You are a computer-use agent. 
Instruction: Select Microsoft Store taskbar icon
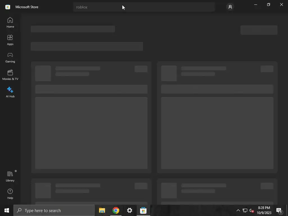pyautogui.click(x=143, y=210)
